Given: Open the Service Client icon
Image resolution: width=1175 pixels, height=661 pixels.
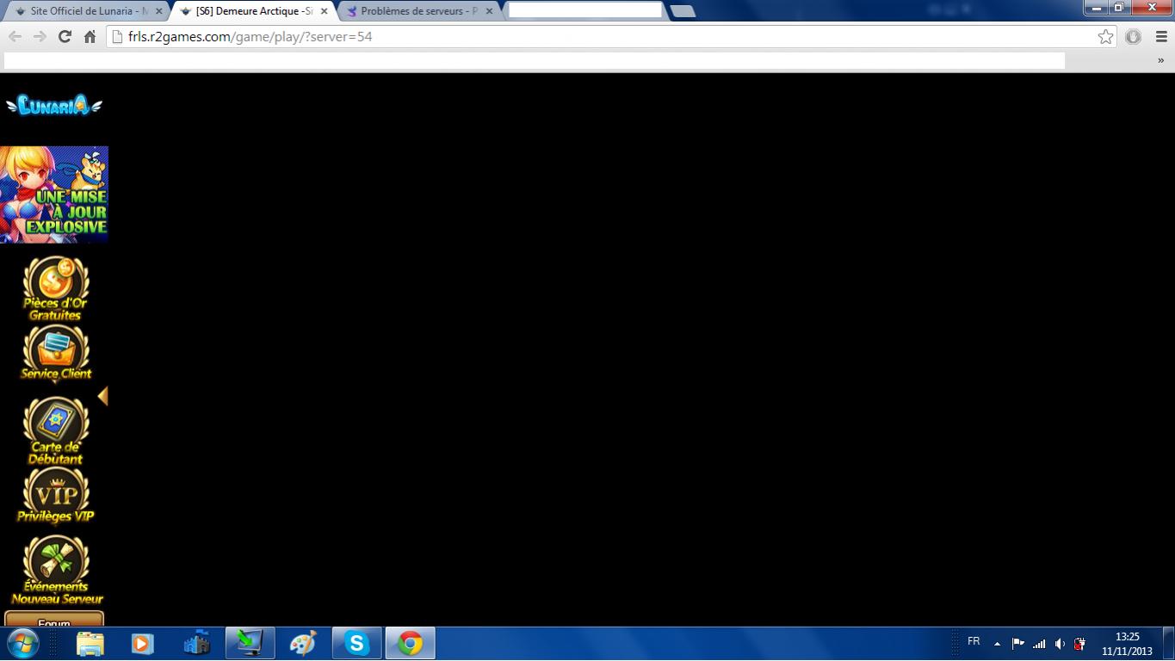Looking at the screenshot, I should pos(56,353).
